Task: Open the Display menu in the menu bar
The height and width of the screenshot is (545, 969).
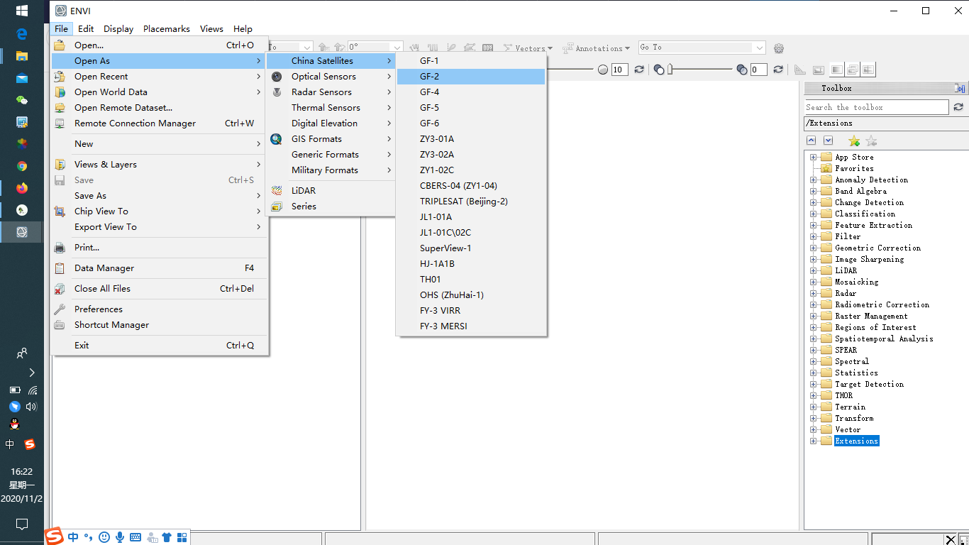Action: pyautogui.click(x=118, y=28)
